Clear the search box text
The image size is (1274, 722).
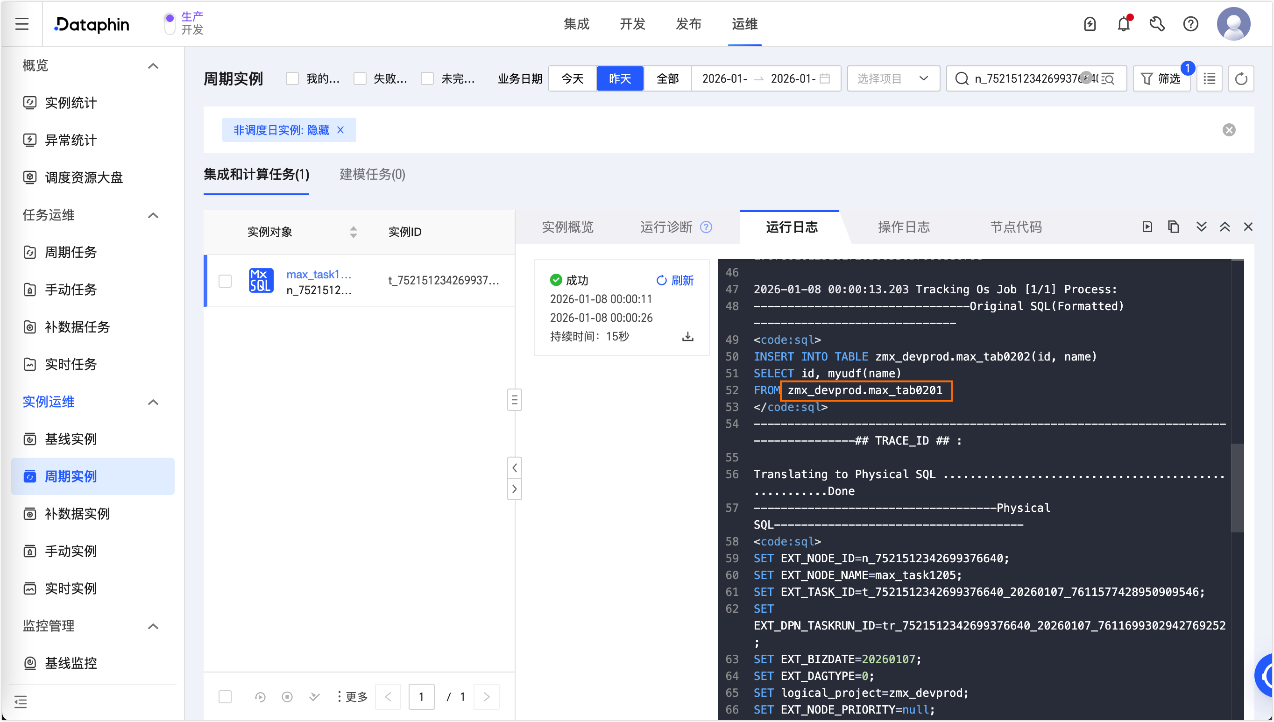point(1086,78)
